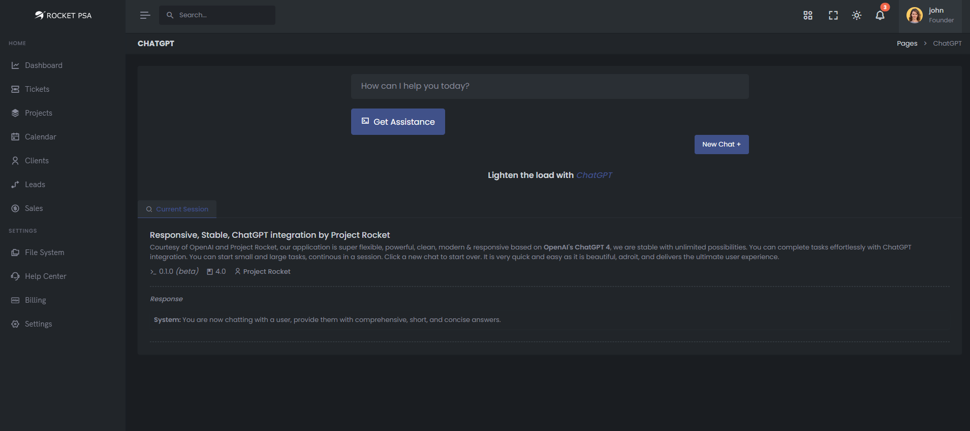Viewport: 970px width, 431px height.
Task: Toggle light/dark theme sun icon
Action: click(857, 15)
